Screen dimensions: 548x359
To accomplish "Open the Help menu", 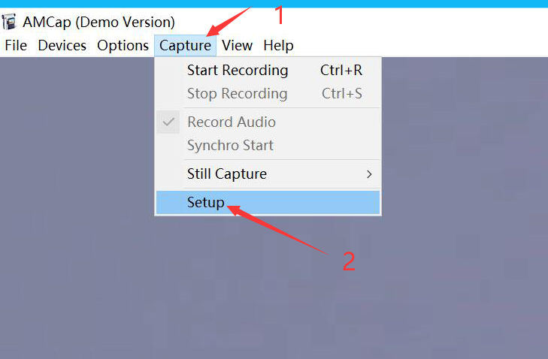I will point(278,45).
